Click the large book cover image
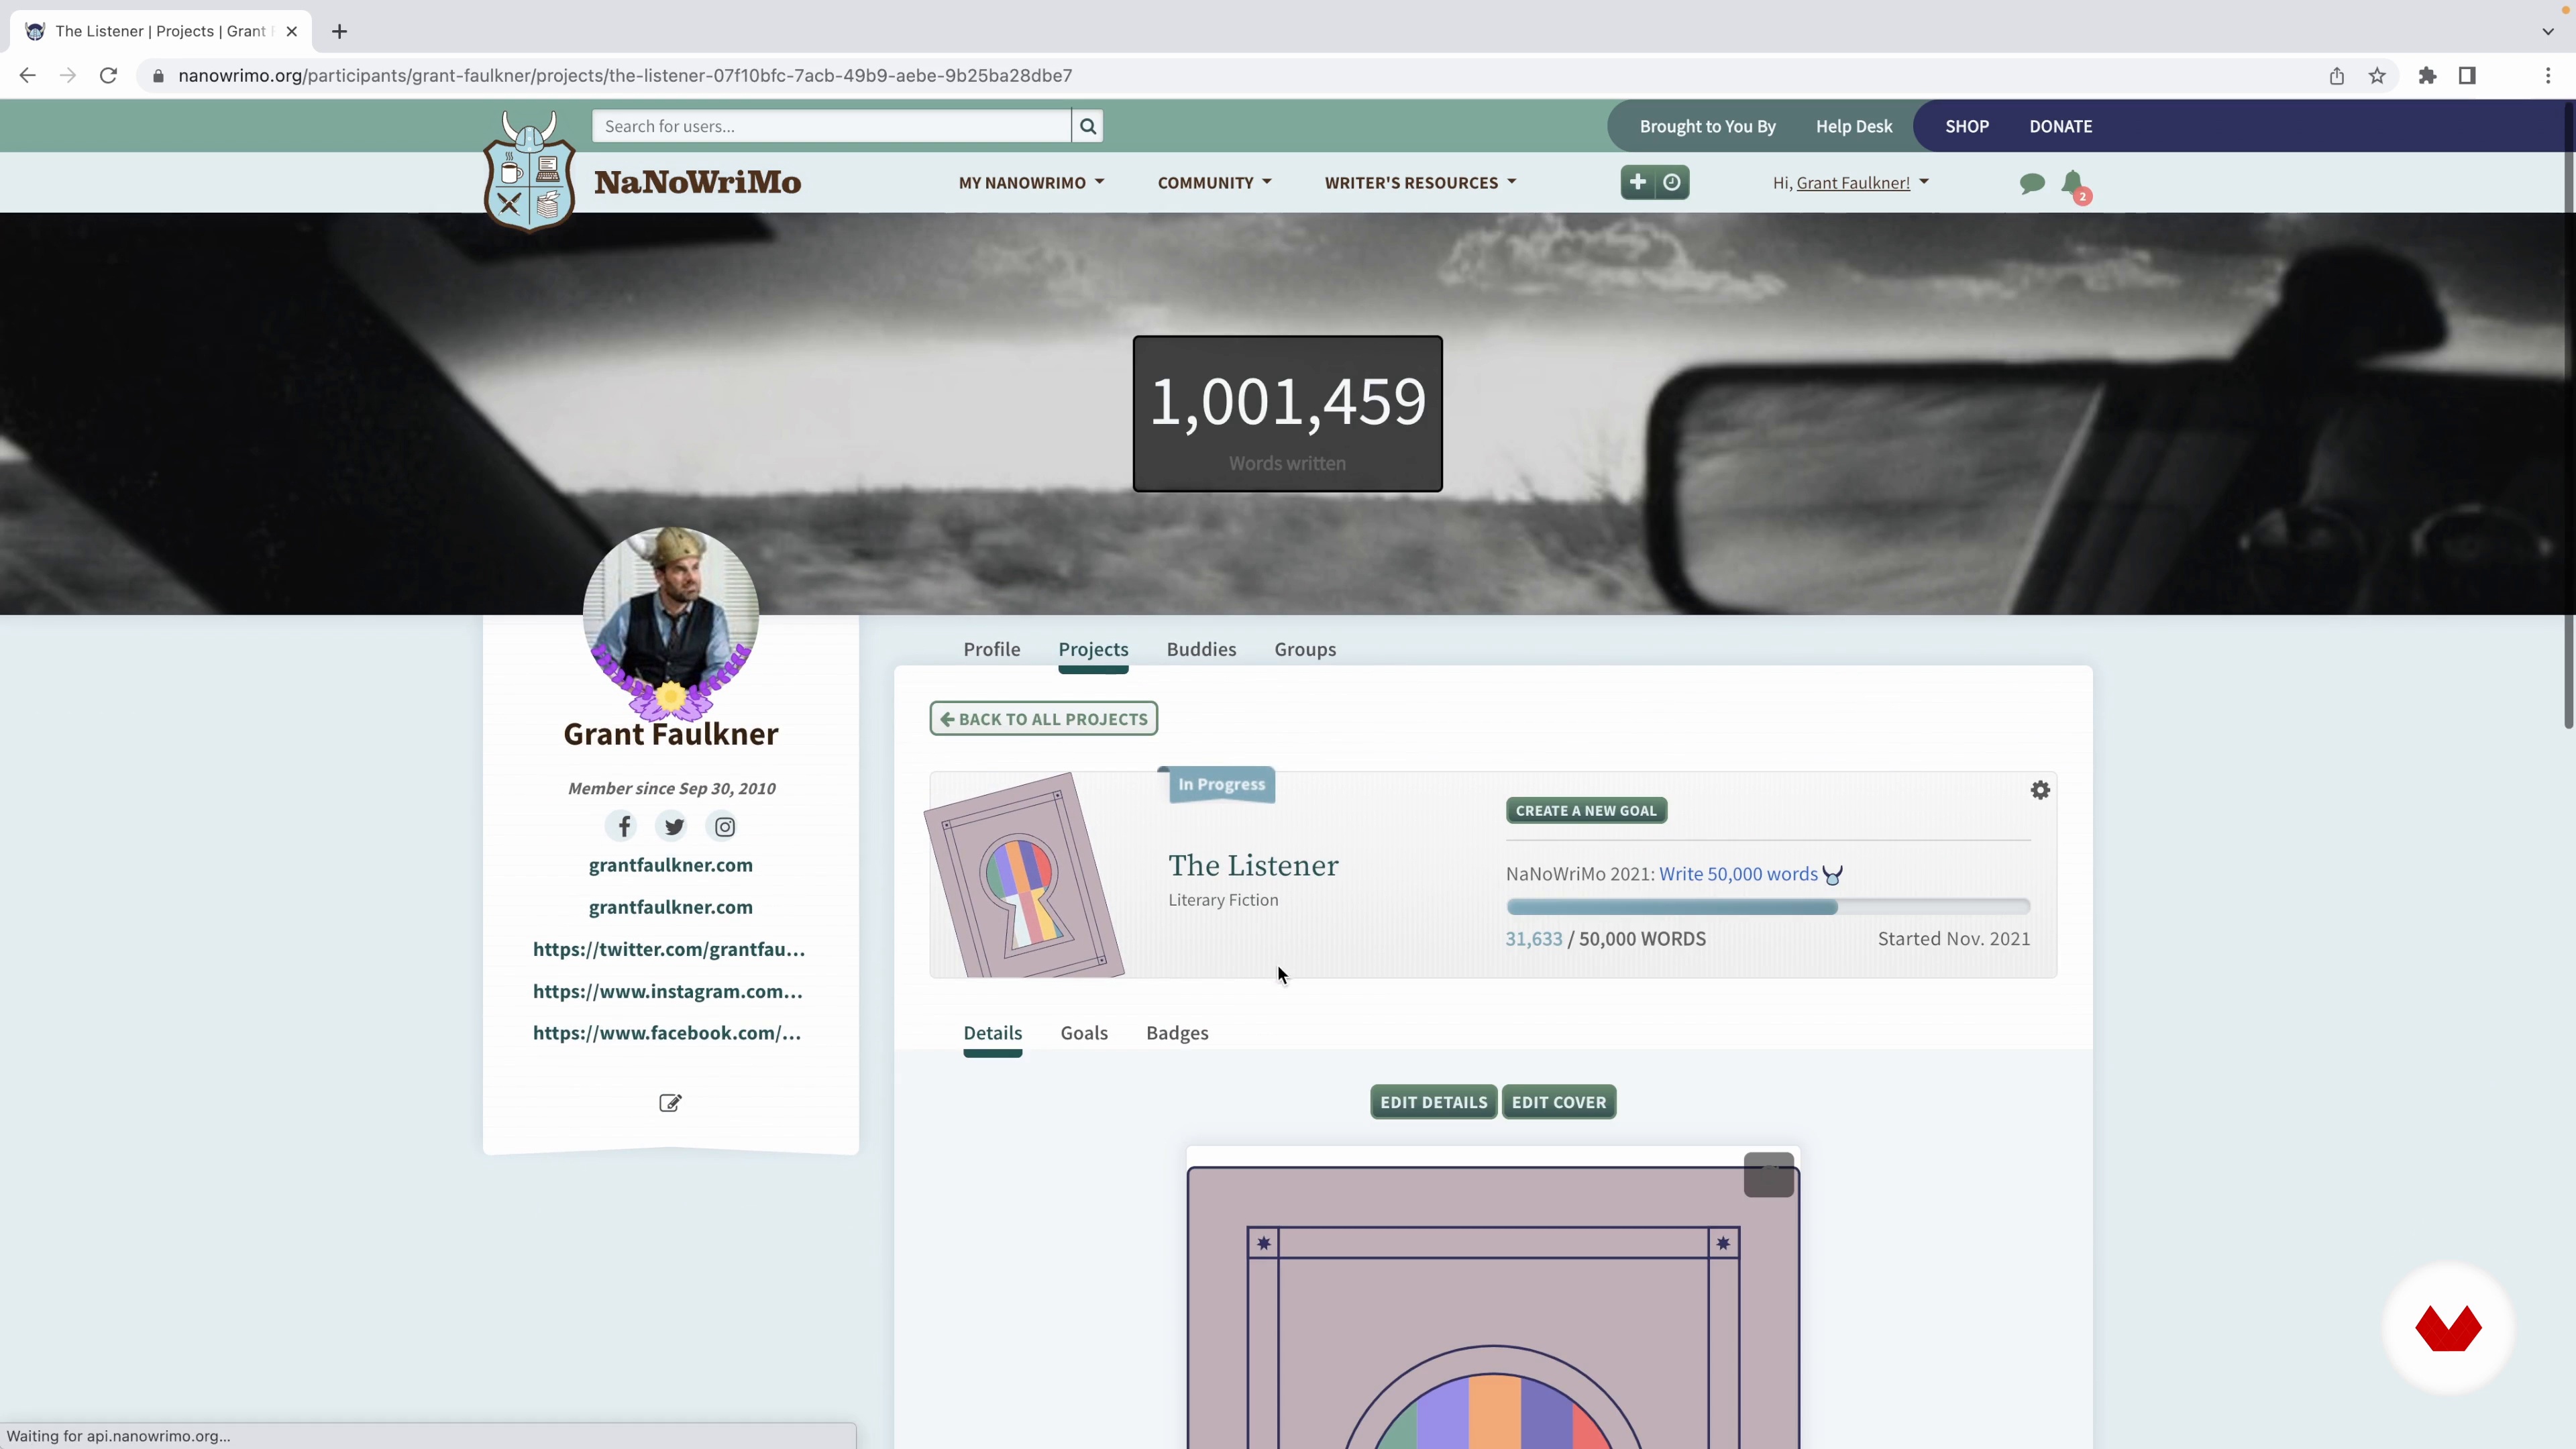 click(x=1493, y=1308)
